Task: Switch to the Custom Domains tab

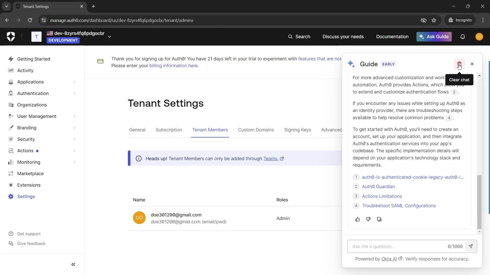Action: tap(256, 130)
